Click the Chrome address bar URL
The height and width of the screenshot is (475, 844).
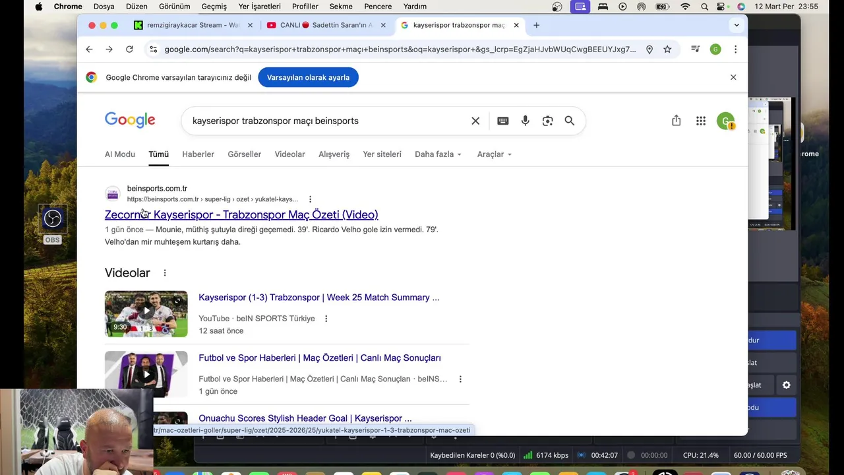click(400, 49)
